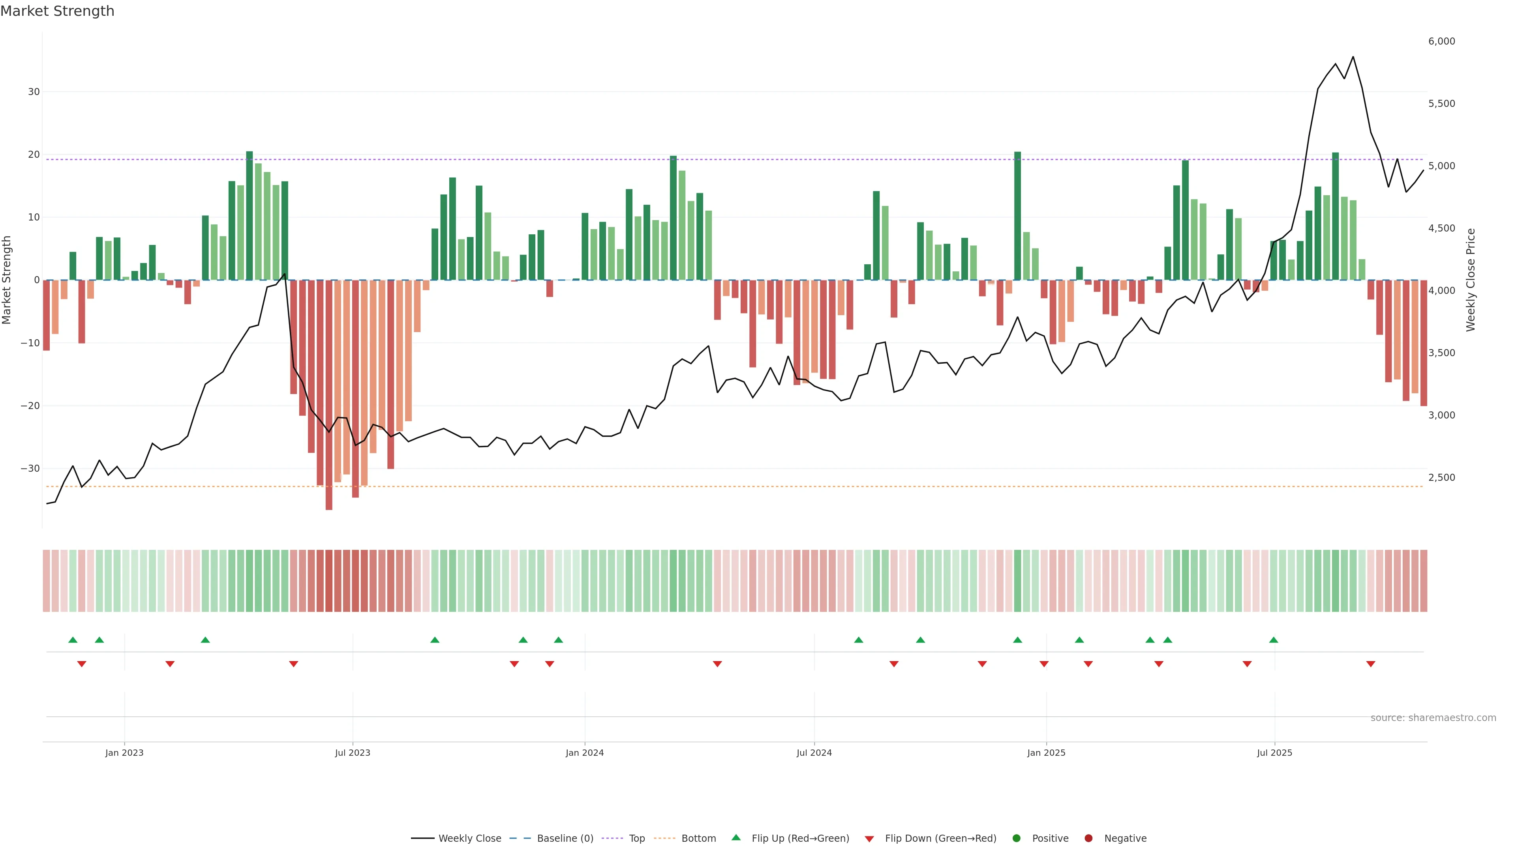
Task: Click the Negative red dot legend icon
Action: [x=1088, y=839]
